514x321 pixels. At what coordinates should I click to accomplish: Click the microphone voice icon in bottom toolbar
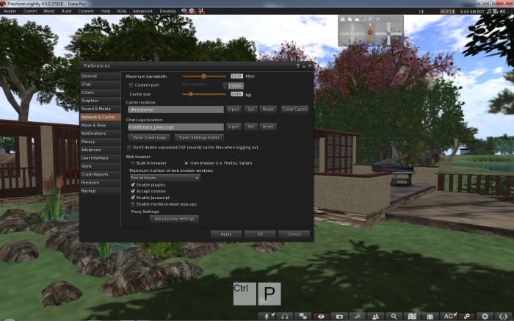(268, 315)
